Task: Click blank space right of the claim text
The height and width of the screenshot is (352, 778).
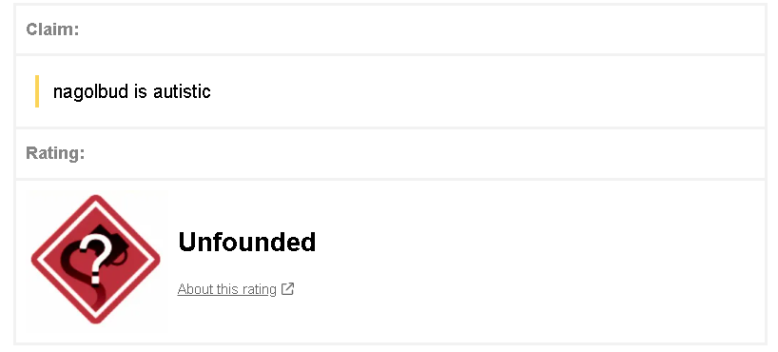Action: click(x=486, y=91)
